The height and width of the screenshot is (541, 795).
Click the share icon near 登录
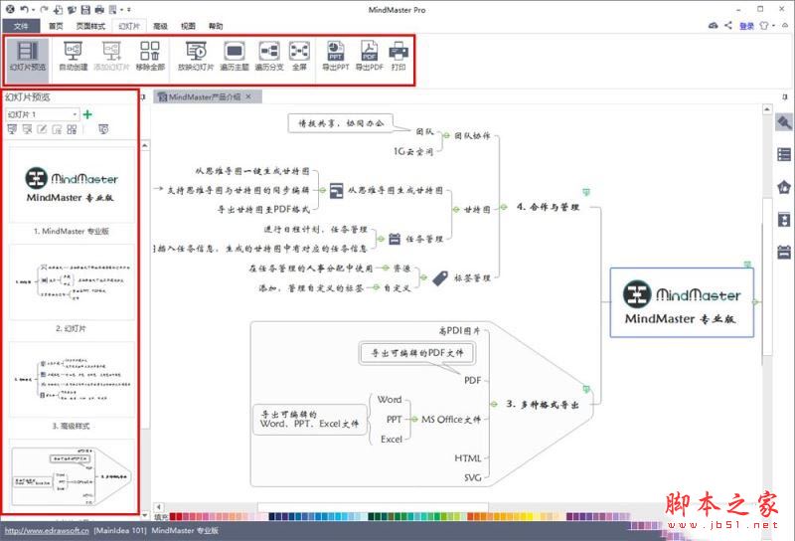[x=728, y=25]
